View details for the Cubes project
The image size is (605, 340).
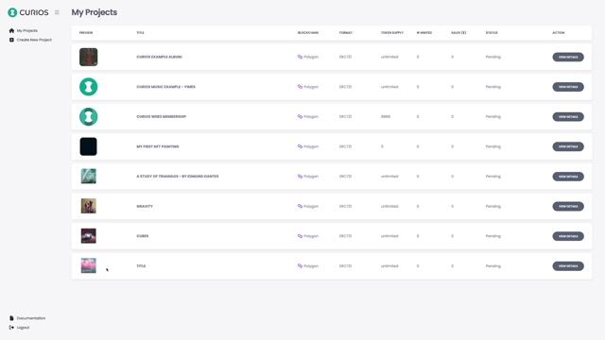568,236
